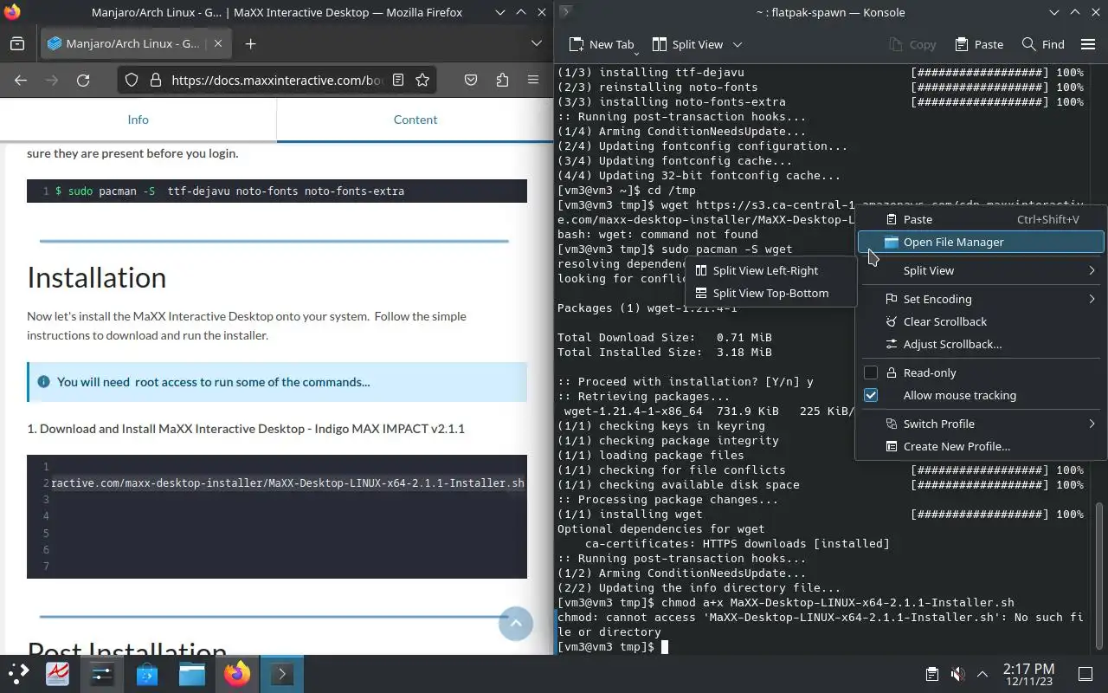The image size is (1108, 693).
Task: Click the installer URL code line
Action: [x=287, y=483]
